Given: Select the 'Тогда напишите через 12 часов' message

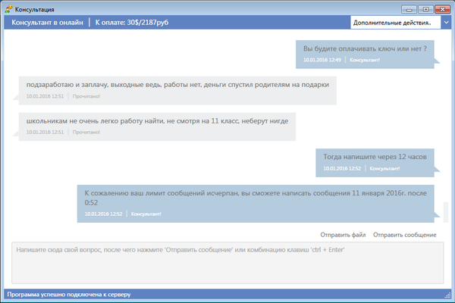Looking at the screenshot, I should [375, 157].
